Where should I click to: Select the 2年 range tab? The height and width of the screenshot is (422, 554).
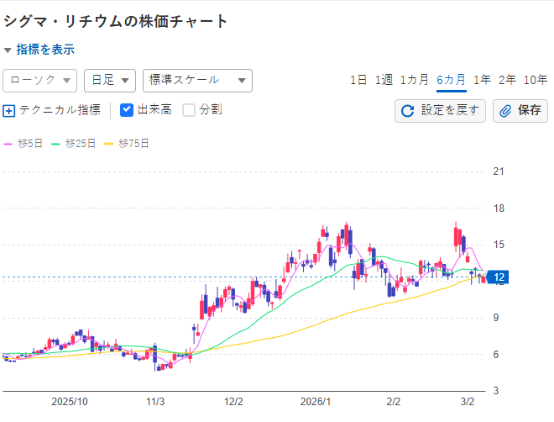click(507, 80)
